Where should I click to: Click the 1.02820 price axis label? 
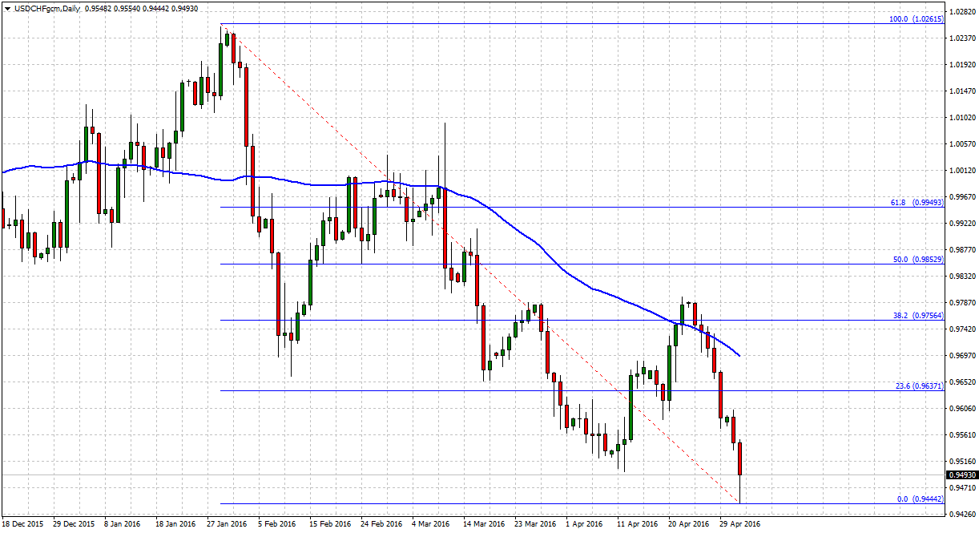[x=961, y=12]
